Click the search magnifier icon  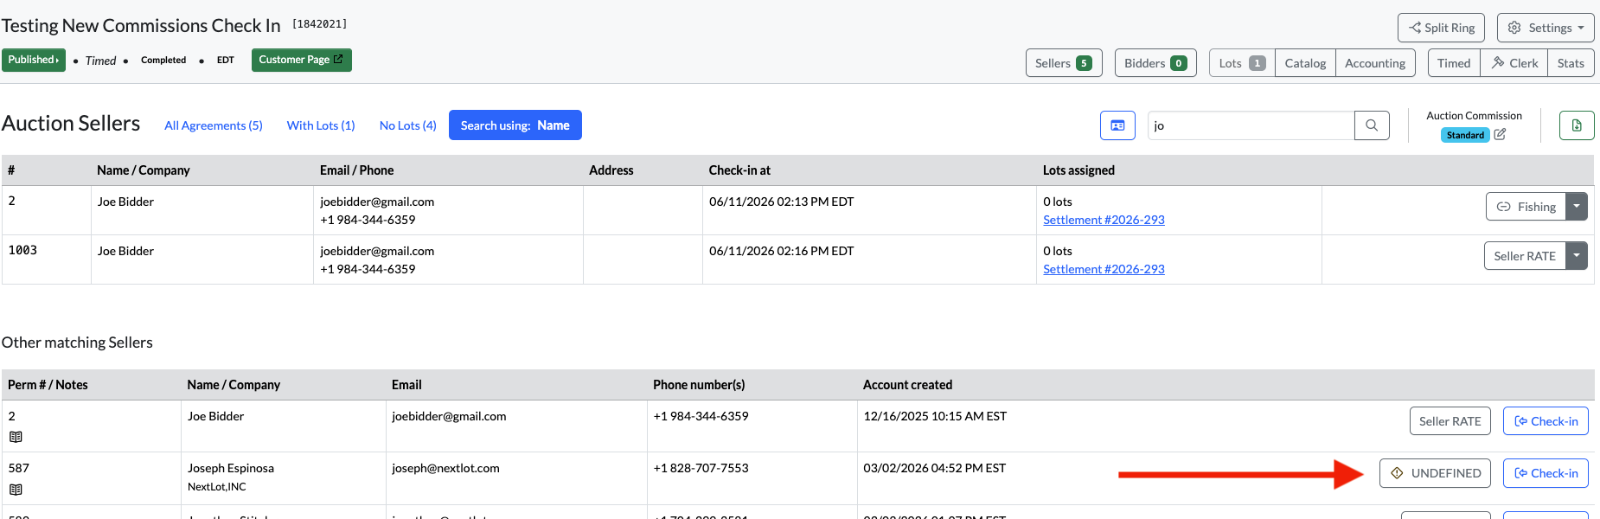[1372, 125]
